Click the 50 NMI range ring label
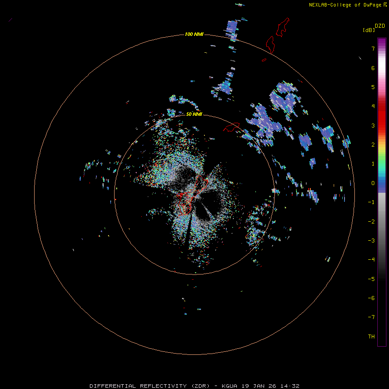The height and width of the screenshot is (389, 389). 194,114
